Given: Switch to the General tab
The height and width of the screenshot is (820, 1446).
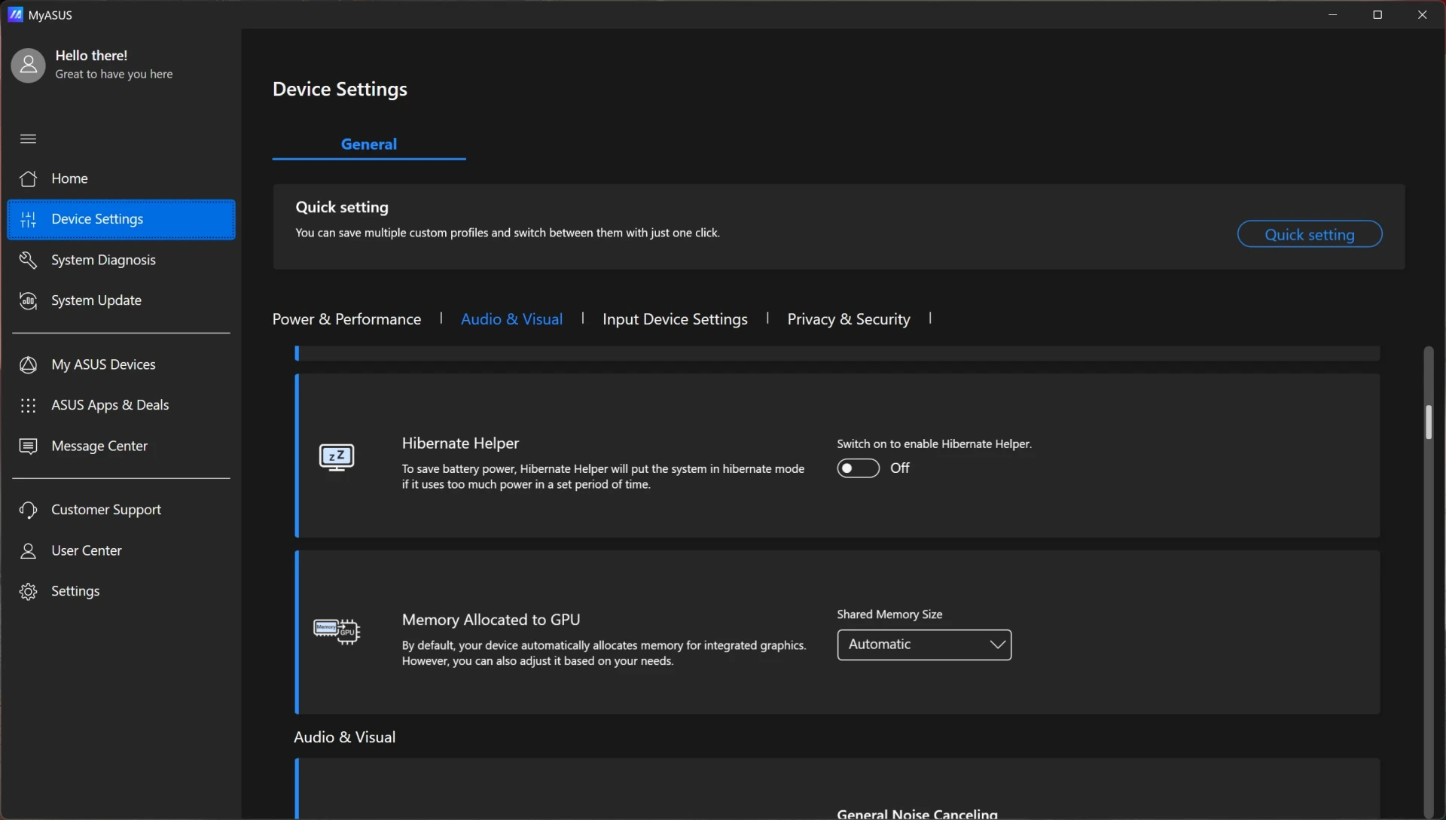Looking at the screenshot, I should coord(368,144).
